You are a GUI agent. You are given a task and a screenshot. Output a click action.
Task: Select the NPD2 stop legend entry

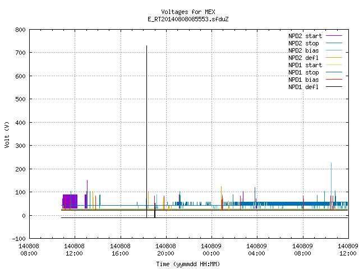coord(303,43)
